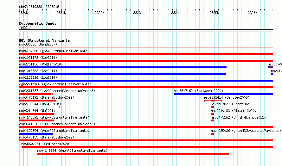The height and width of the screenshot is (166, 282).
Task: Click the red bar under dgv2271n166
Action: point(146,87)
